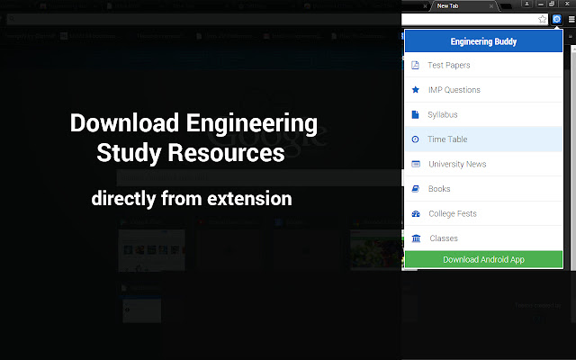Viewport: 576px width, 360px height.
Task: Restore down the Chrome window
Action: tap(552, 4)
